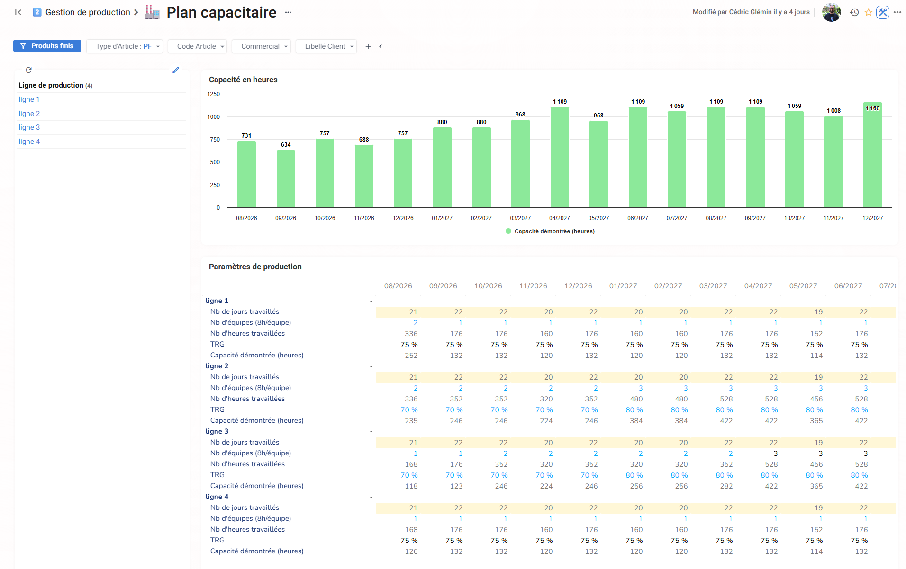The height and width of the screenshot is (569, 906).
Task: Click ligne 1 Nb de jours travaillés label
Action: point(245,311)
